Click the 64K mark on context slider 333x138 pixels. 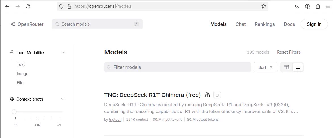pos(37,125)
